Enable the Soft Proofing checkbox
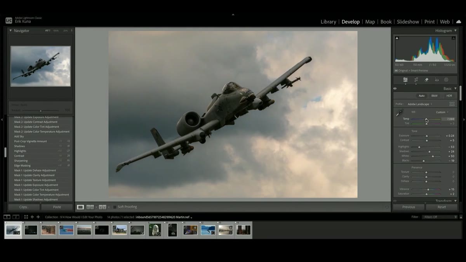466x262 pixels. [115, 207]
